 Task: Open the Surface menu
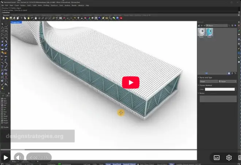[23, 5]
